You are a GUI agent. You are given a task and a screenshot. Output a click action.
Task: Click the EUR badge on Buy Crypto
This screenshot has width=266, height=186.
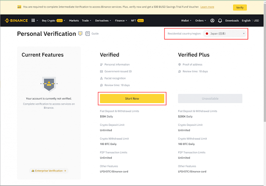click(x=59, y=21)
